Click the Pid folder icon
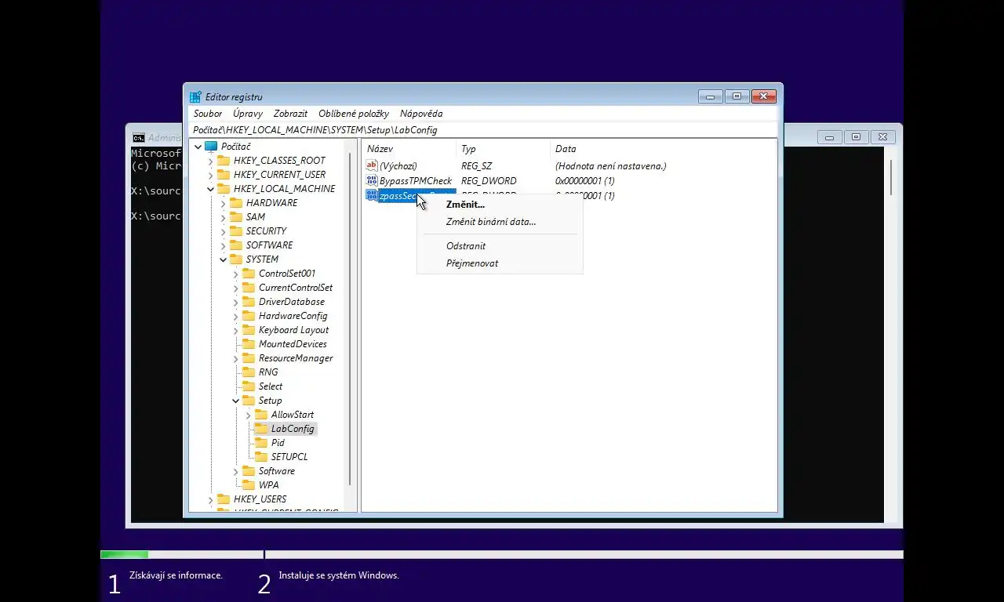1004x602 pixels. coord(261,443)
